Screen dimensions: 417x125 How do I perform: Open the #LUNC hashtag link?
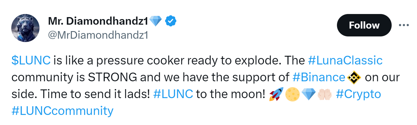pyautogui.click(x=173, y=94)
